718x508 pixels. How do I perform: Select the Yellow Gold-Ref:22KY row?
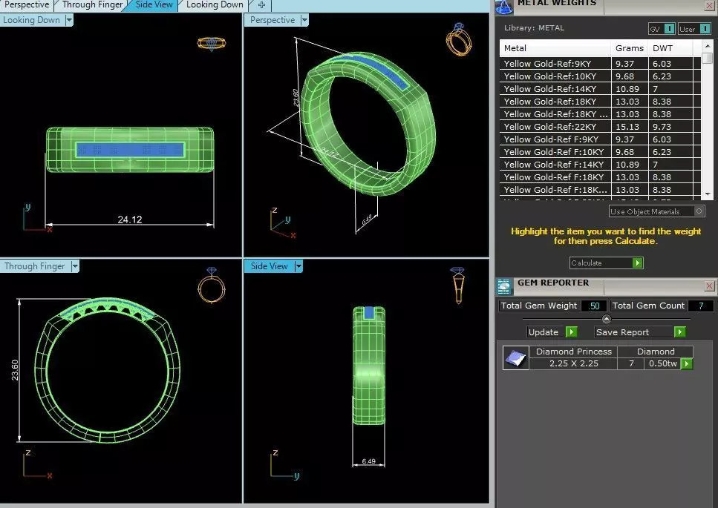pos(600,127)
